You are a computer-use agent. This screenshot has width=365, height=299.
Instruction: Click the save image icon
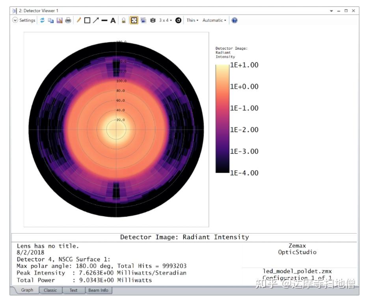(60, 20)
